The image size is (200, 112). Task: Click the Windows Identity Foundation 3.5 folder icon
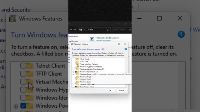click(78, 69)
